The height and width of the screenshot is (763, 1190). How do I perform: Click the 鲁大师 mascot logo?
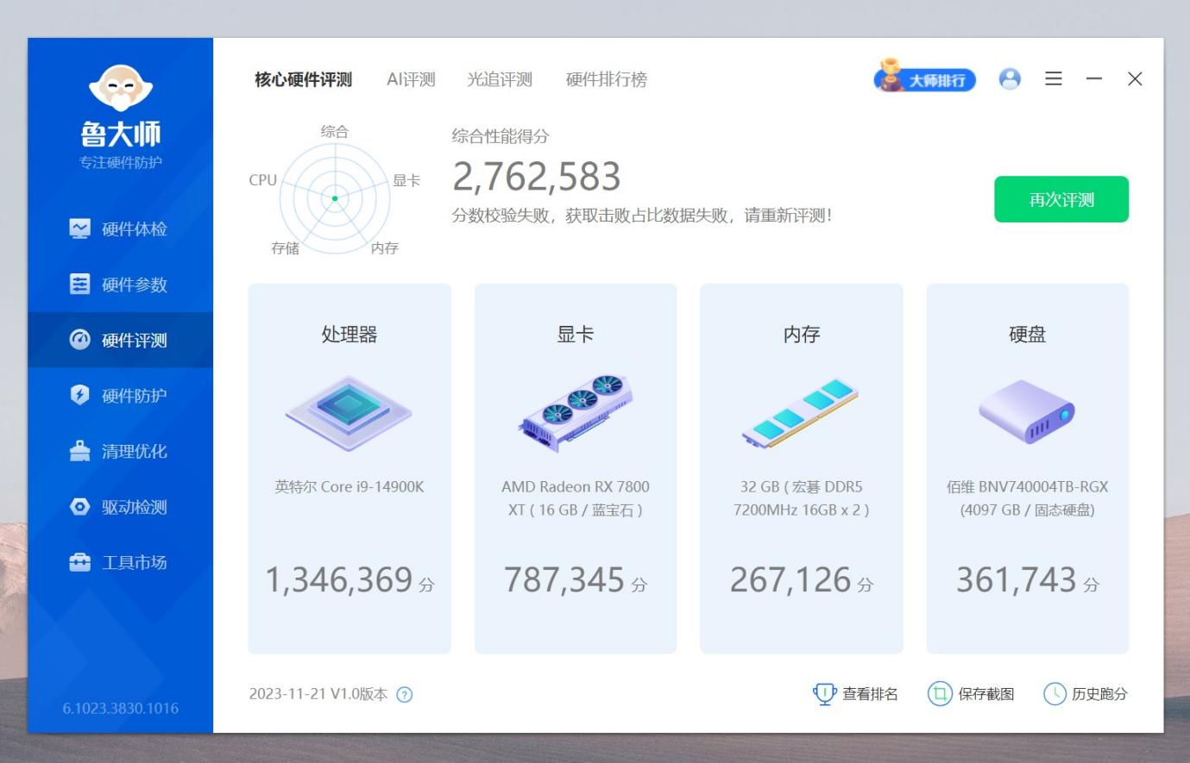pos(121,88)
